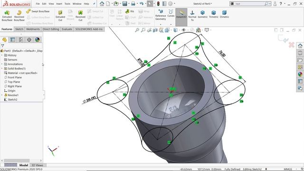
Task: Expand the Solid Bodies(1) node
Action: coord(2,68)
